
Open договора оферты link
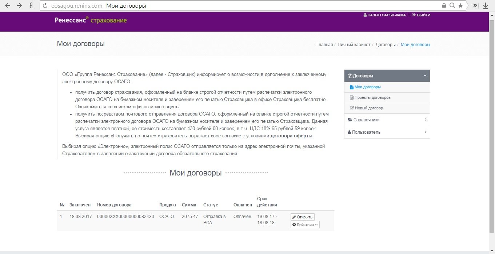[292, 136]
